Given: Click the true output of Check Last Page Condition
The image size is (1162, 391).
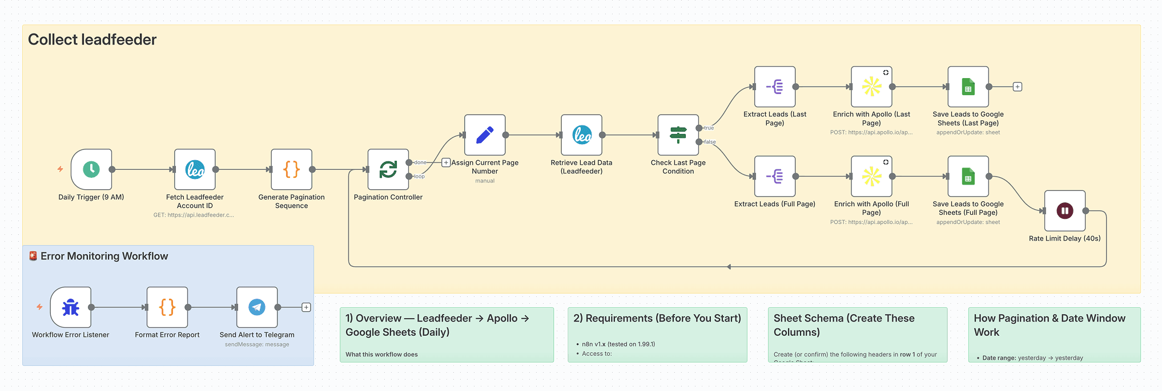Looking at the screenshot, I should click(x=699, y=128).
